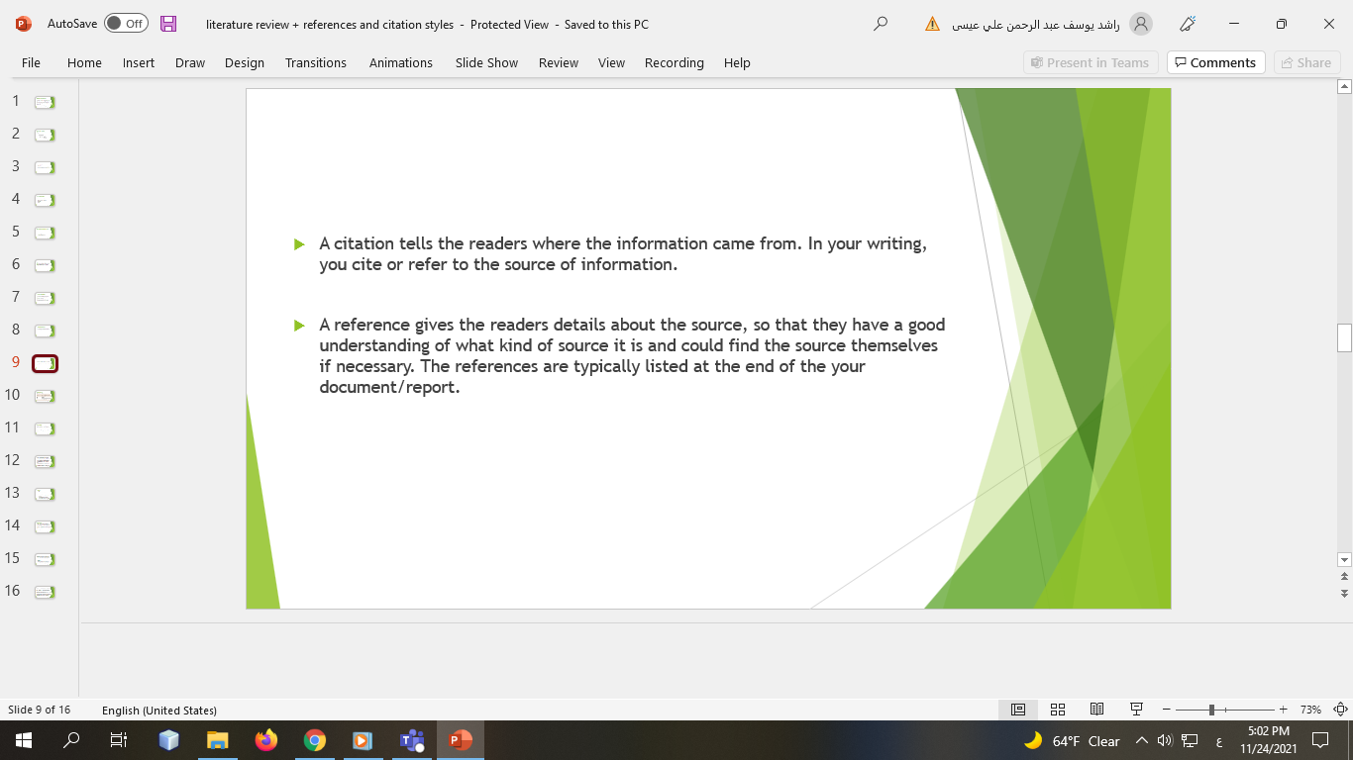The height and width of the screenshot is (760, 1353).
Task: Open Reading view
Action: coord(1096,710)
